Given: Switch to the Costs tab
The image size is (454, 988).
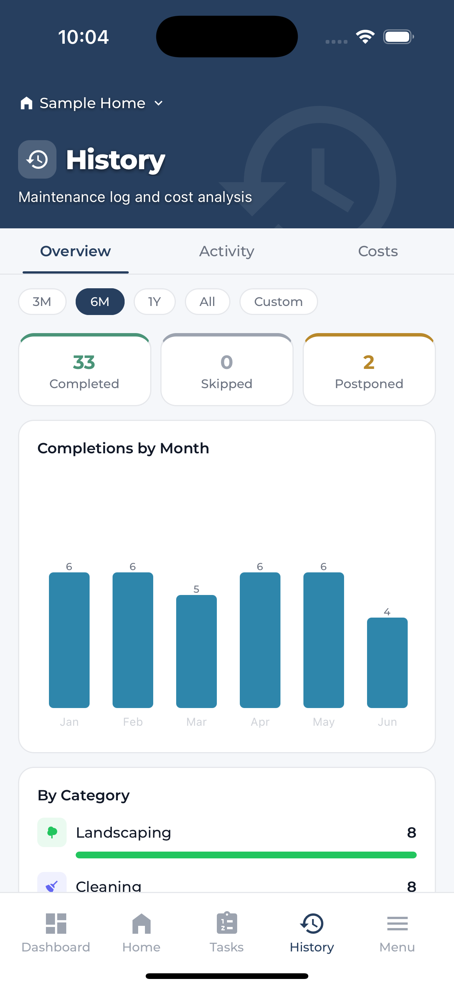Looking at the screenshot, I should click(378, 251).
